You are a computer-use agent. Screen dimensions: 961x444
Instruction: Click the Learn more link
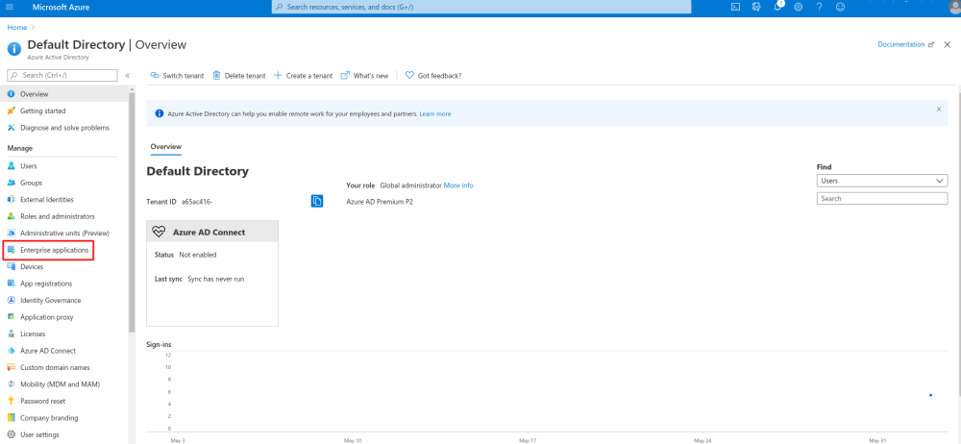pos(434,113)
